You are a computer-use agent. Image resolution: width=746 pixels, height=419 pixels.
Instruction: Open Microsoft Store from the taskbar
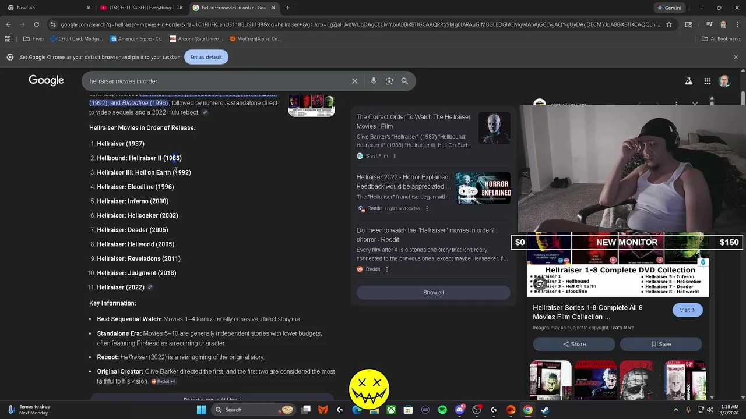pyautogui.click(x=408, y=410)
